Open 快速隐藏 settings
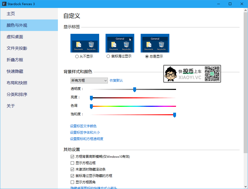This screenshot has width=248, height=189. [29, 71]
